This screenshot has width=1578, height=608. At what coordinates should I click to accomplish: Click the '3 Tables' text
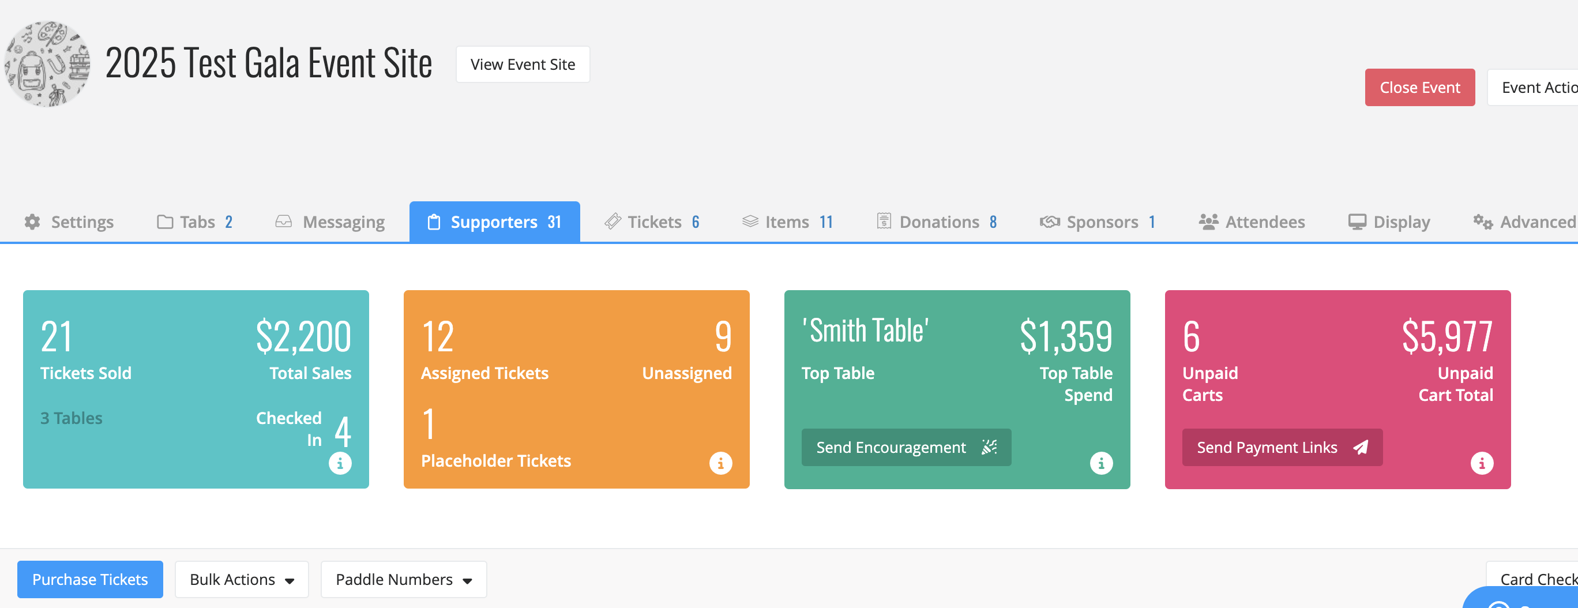pyautogui.click(x=71, y=418)
